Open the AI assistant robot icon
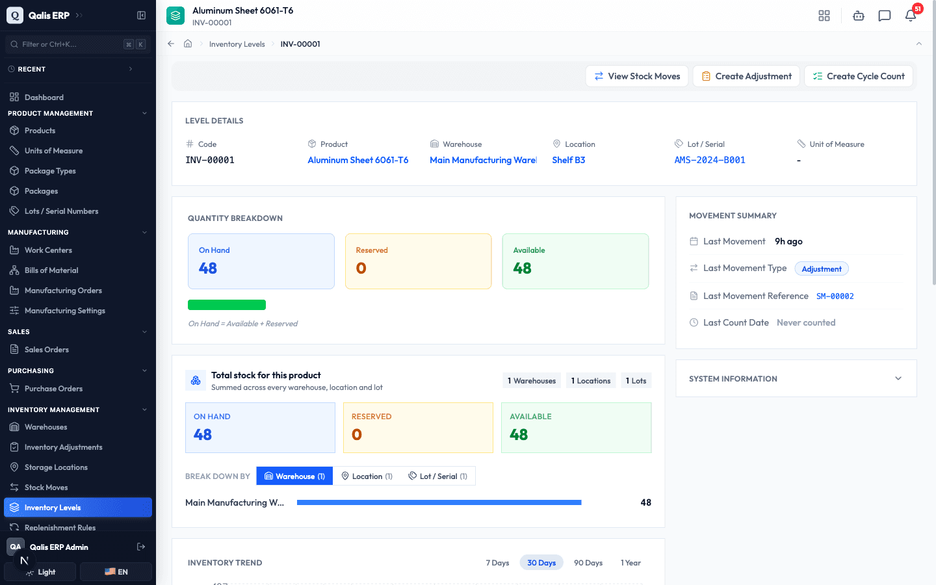 (x=859, y=16)
